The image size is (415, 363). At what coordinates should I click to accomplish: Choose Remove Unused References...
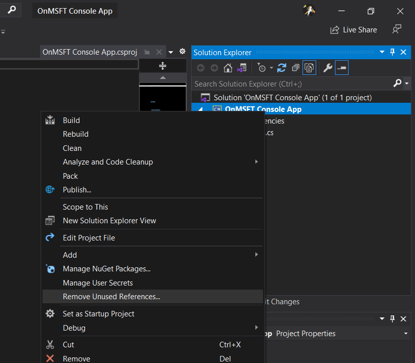[153, 296]
